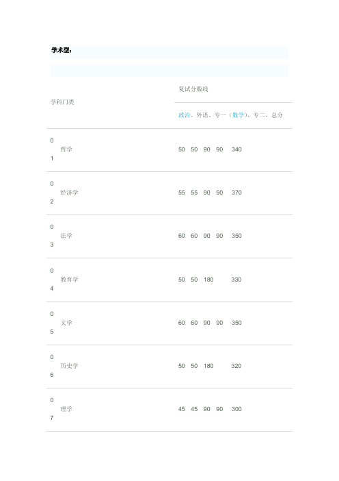Viewport: 339px width, 481px height.
Task: Open the blue 数学 hyperlink
Action: click(239, 115)
